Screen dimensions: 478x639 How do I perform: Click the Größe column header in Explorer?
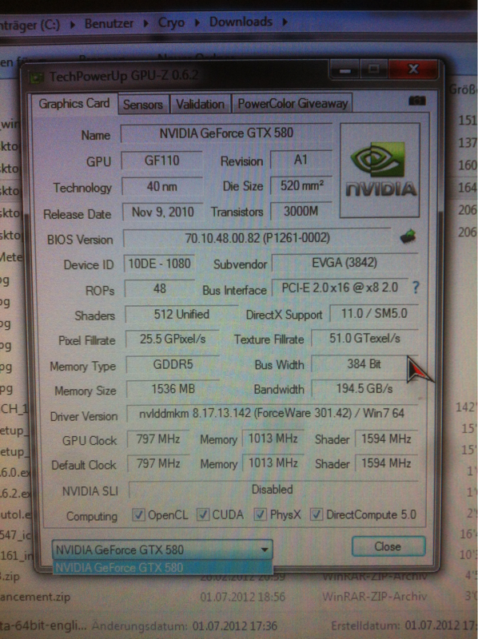pyautogui.click(x=464, y=89)
